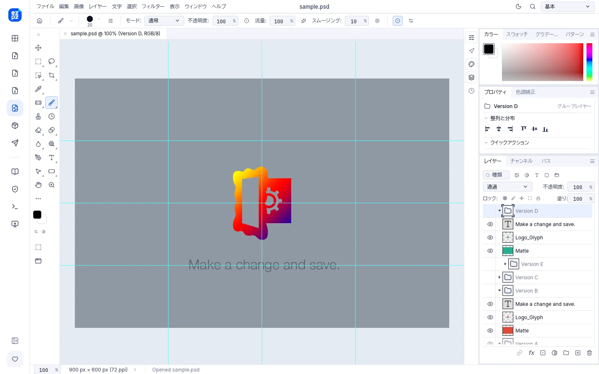This screenshot has width=599, height=374.
Task: Align left edges button
Action: pyautogui.click(x=487, y=129)
